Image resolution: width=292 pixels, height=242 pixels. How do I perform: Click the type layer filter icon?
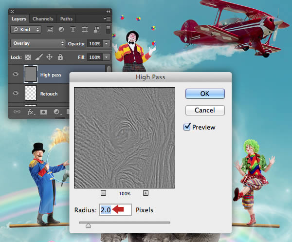pos(73,29)
